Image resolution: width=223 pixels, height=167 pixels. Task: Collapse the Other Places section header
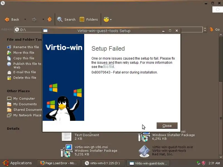(18, 91)
